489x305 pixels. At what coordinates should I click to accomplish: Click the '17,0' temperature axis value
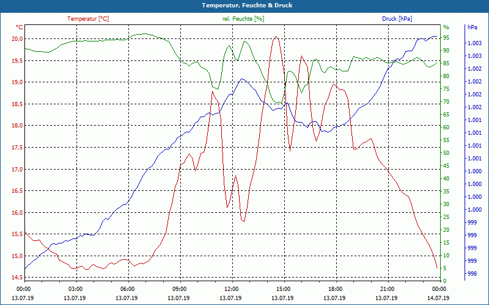pyautogui.click(x=18, y=170)
